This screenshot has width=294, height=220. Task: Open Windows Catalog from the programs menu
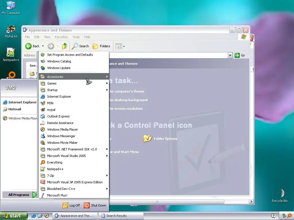pos(74,61)
